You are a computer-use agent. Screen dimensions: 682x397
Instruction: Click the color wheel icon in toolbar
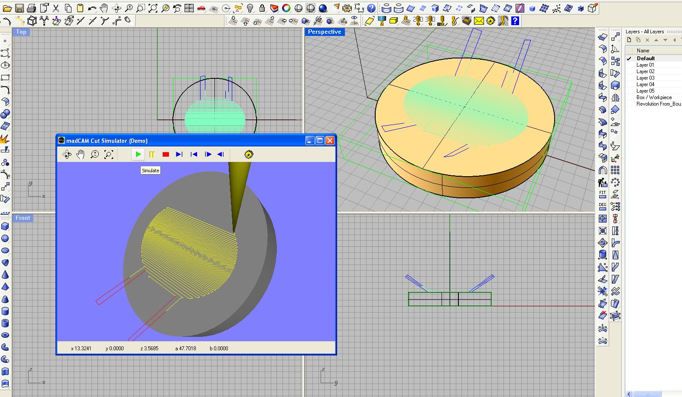coord(286,8)
